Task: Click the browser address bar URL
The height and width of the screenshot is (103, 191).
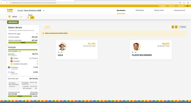Action: [34, 3]
